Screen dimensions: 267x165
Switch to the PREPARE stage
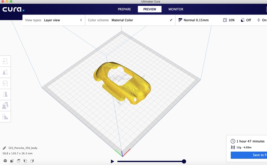click(x=124, y=9)
